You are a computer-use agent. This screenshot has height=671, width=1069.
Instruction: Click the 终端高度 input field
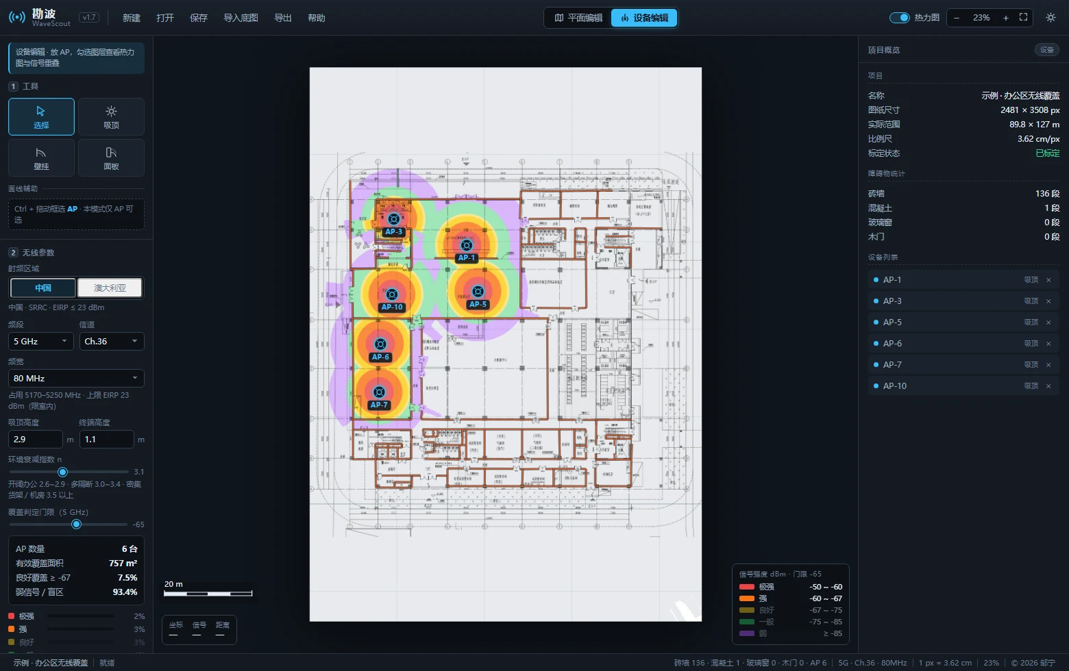coord(106,440)
